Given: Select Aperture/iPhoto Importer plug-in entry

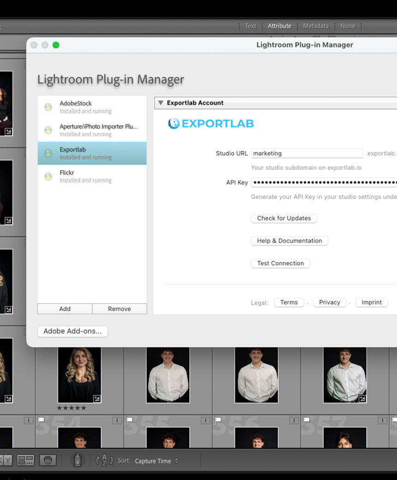Looking at the screenshot, I should 92,130.
